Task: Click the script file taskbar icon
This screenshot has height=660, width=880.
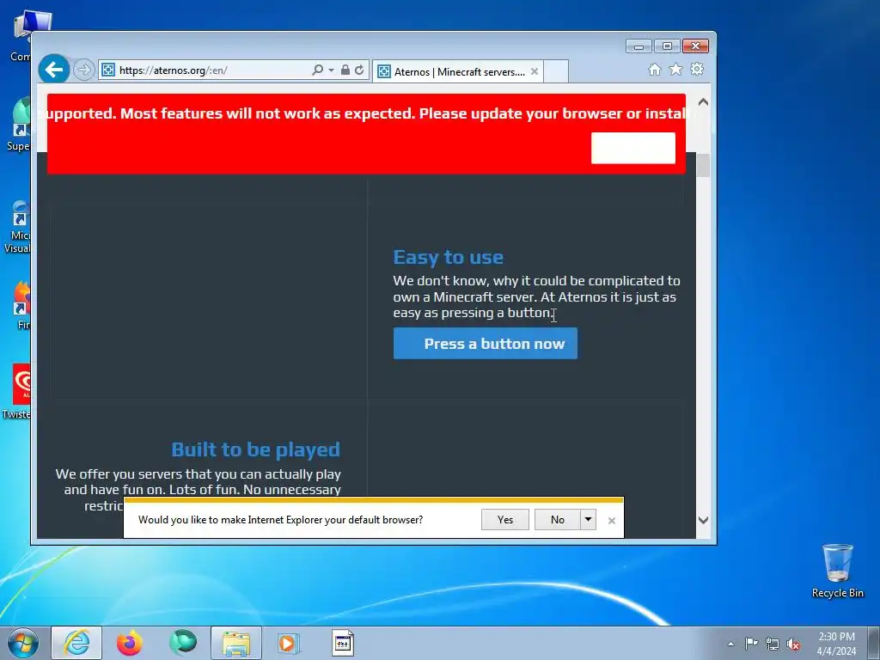Action: (342, 643)
